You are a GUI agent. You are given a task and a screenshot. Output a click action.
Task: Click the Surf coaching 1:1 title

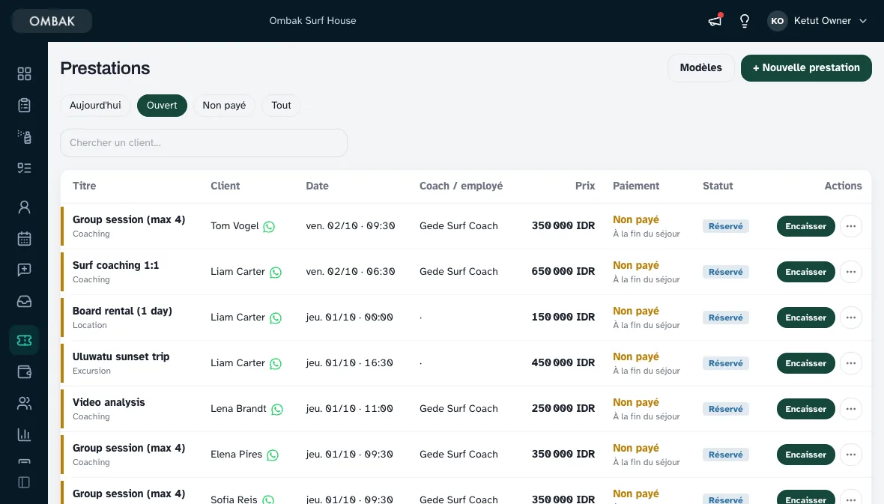pos(115,265)
